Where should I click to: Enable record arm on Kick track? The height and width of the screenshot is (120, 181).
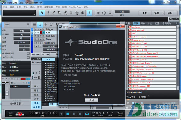click(x=41, y=33)
